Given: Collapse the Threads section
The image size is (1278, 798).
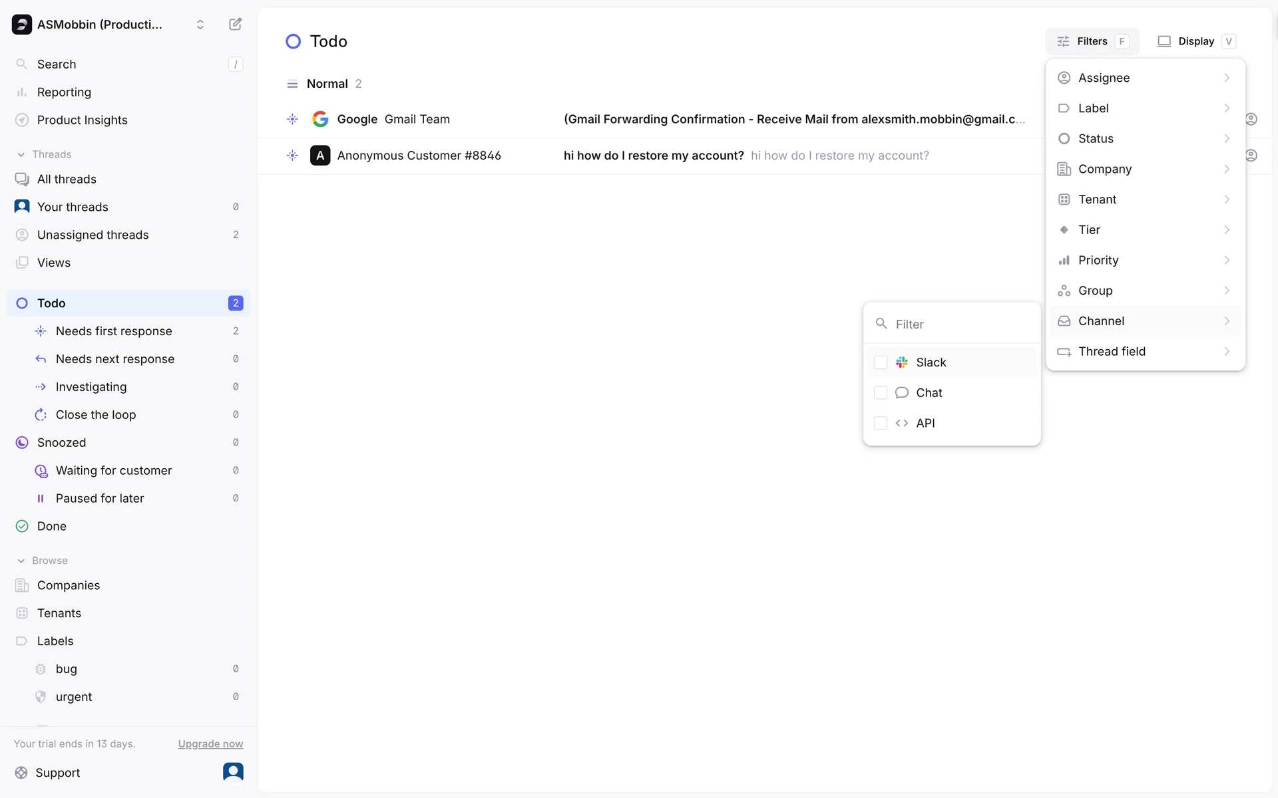Looking at the screenshot, I should 21,154.
